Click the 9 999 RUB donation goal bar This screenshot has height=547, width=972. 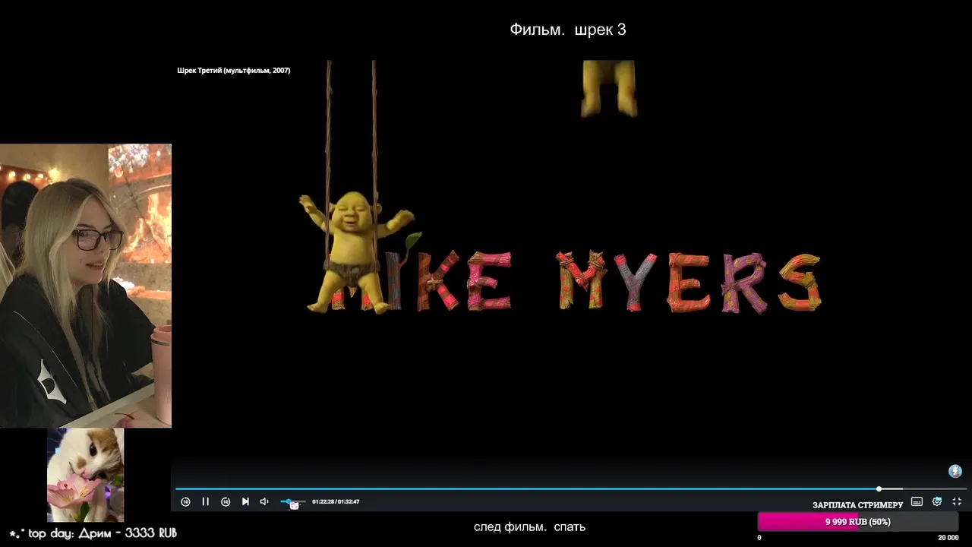858,522
